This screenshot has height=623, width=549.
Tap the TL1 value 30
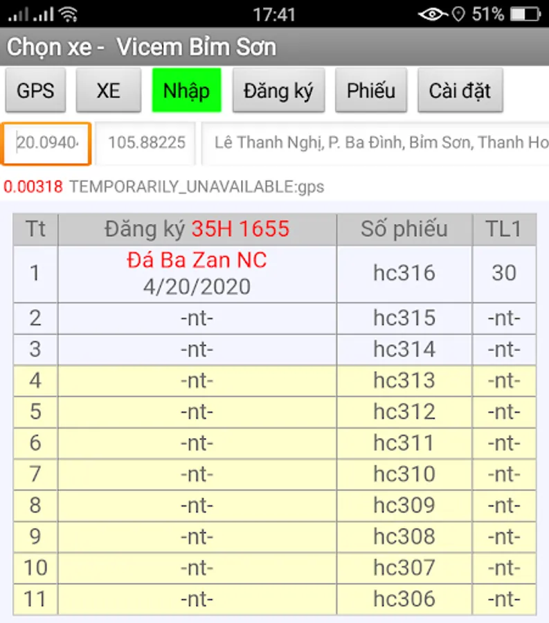(504, 273)
